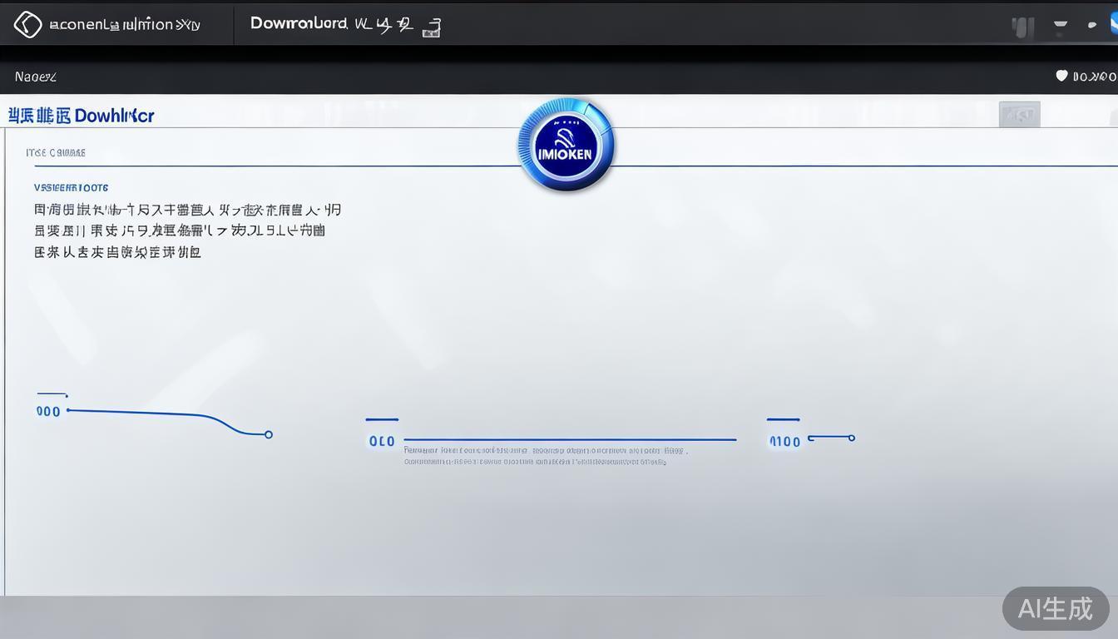Toggle the endpoint node on the 000 curve

pos(268,433)
